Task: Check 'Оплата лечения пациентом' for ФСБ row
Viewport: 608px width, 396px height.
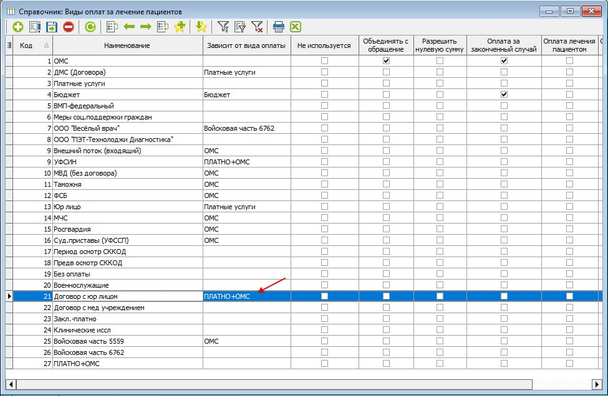Action: tap(569, 196)
